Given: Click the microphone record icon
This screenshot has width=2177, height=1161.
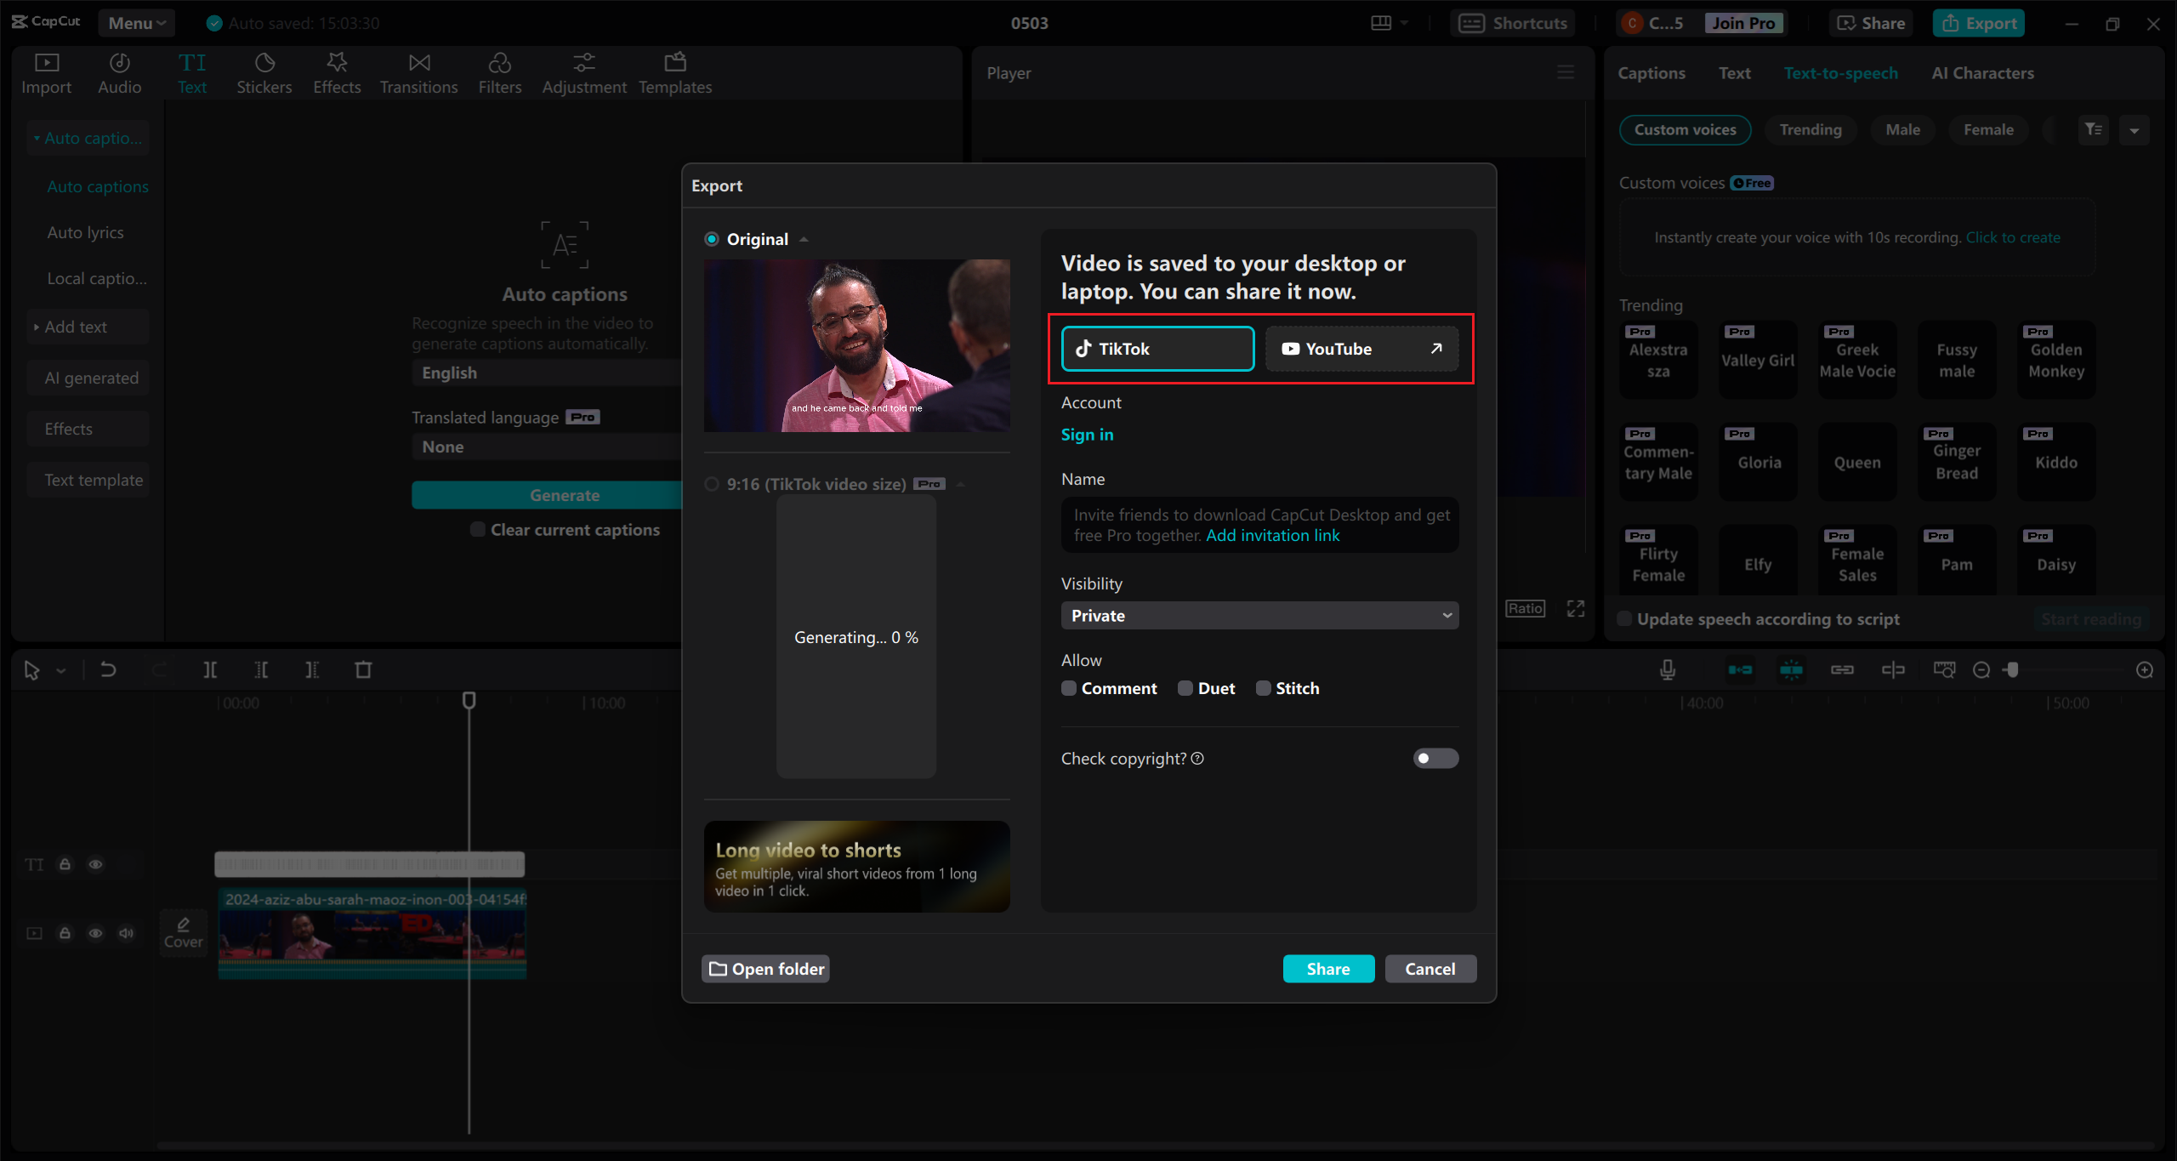Looking at the screenshot, I should pos(1668,670).
